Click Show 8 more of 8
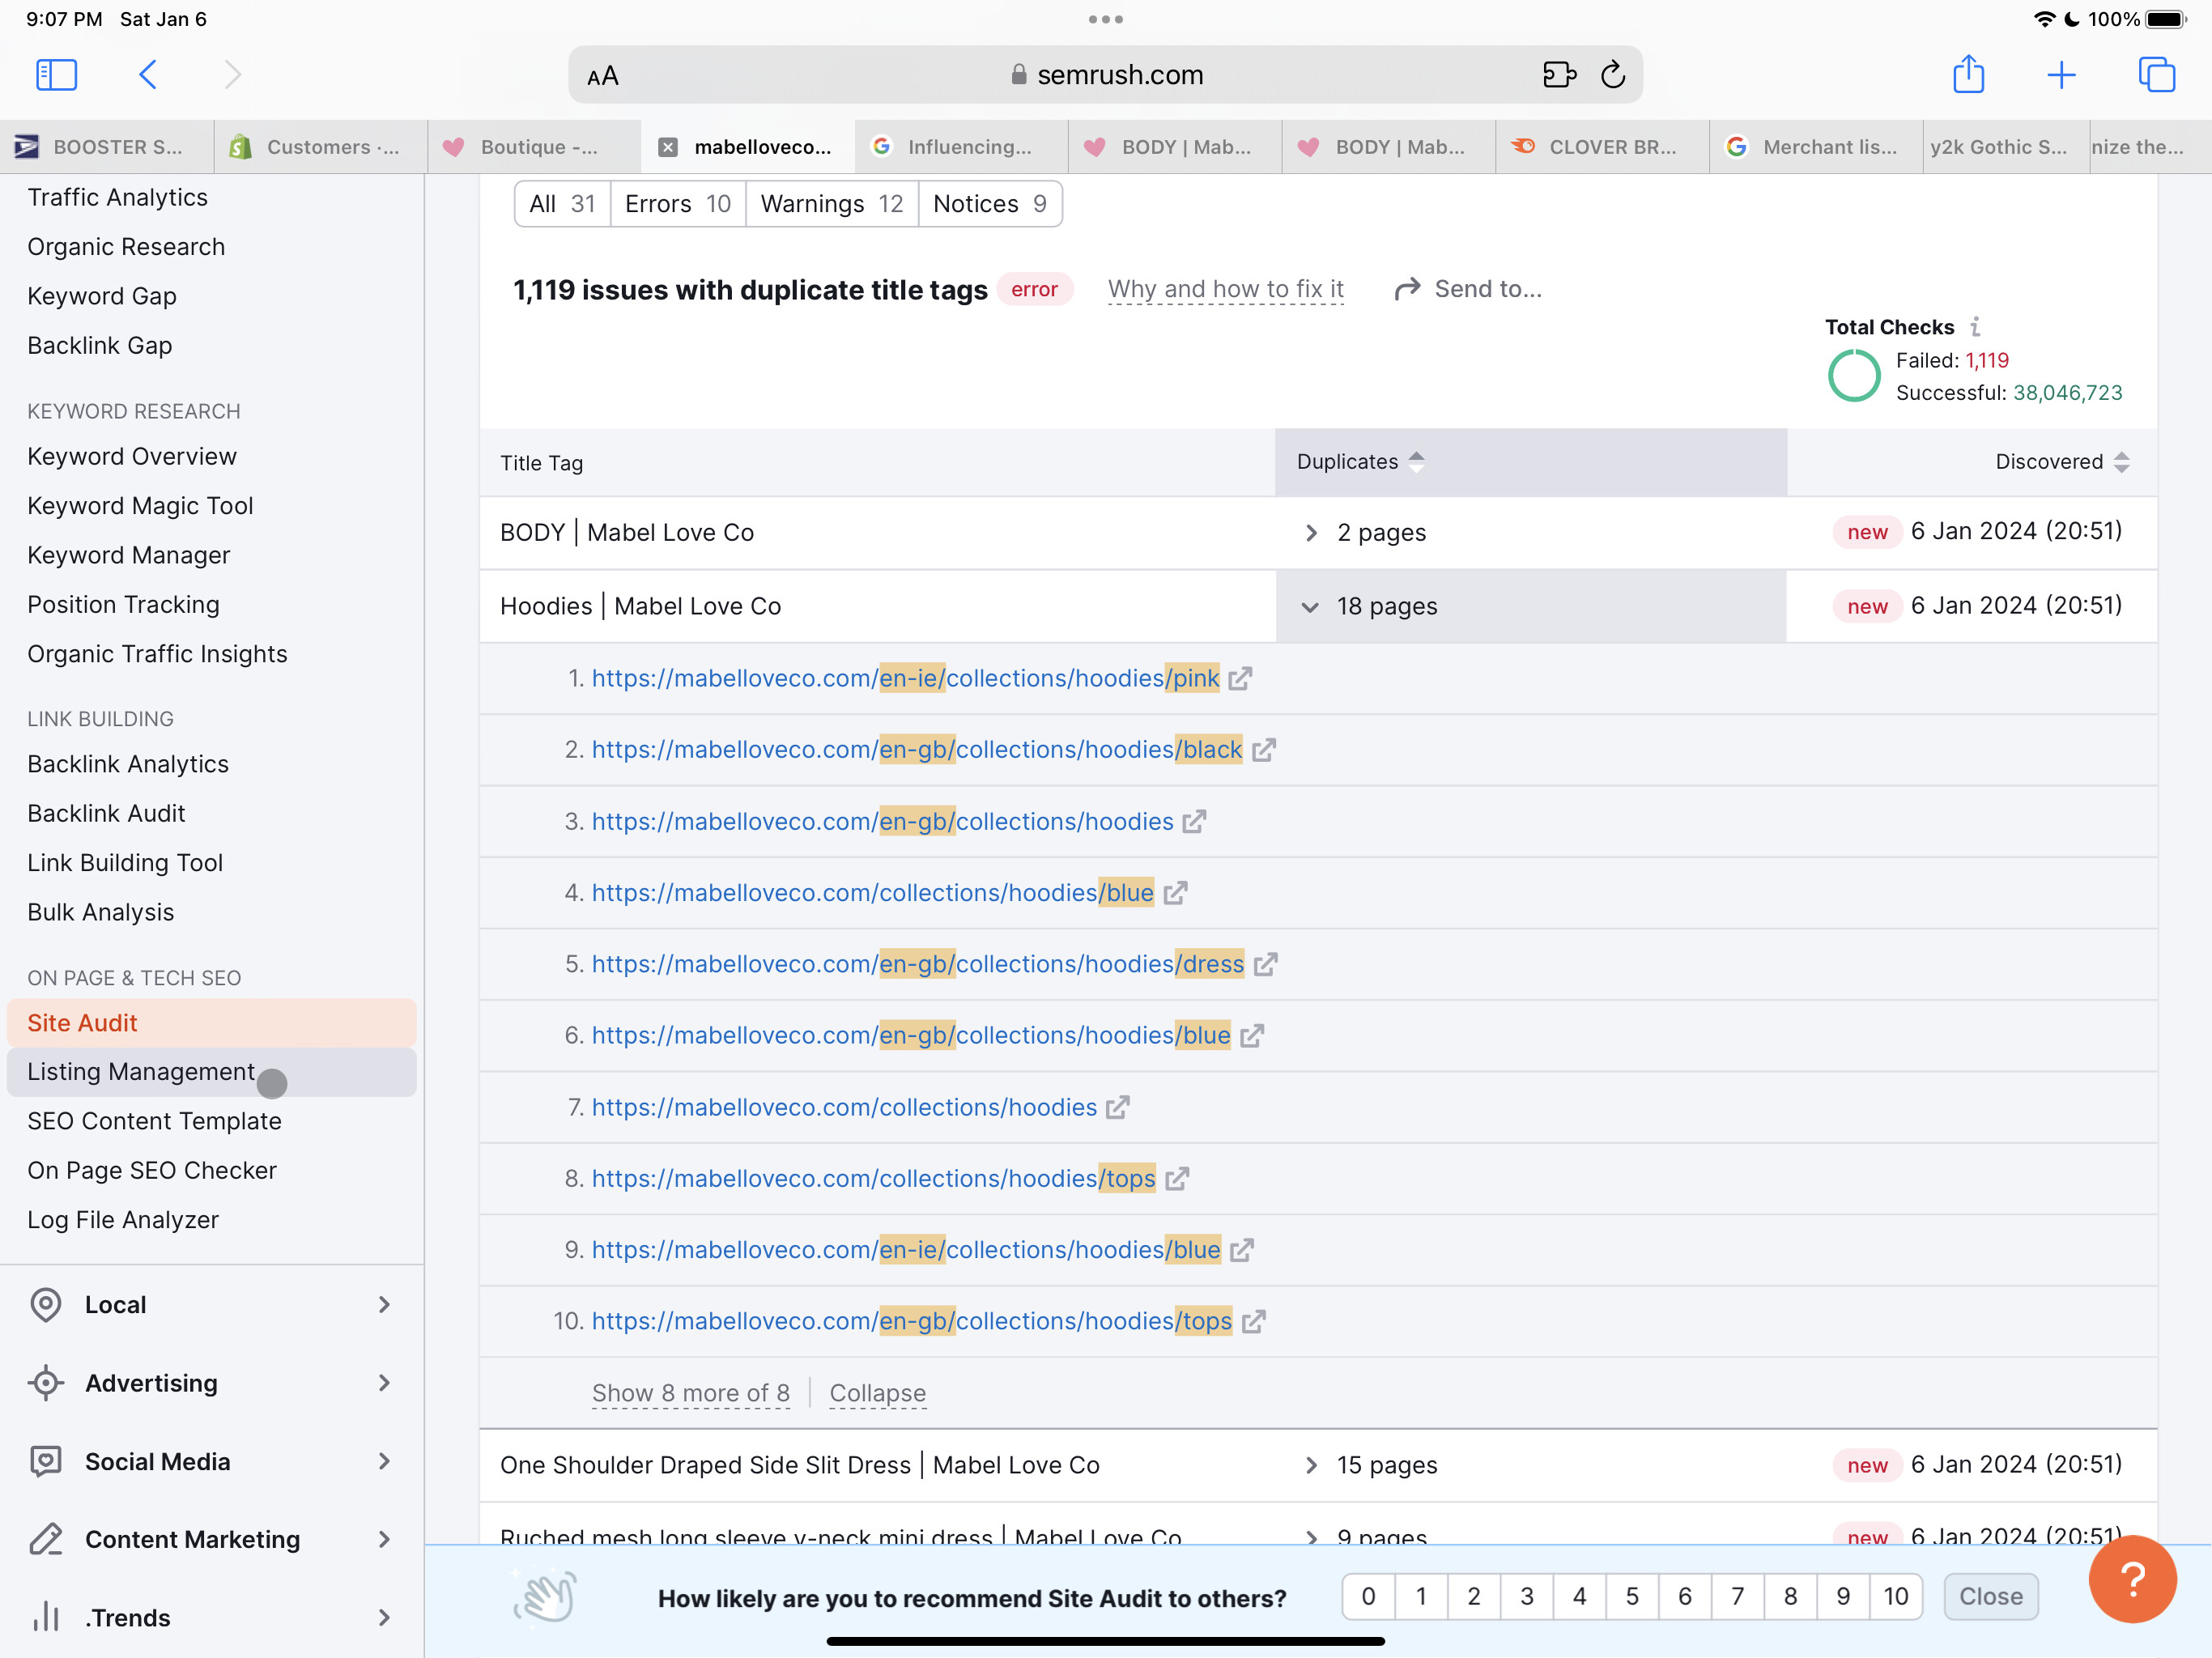Viewport: 2212px width, 1658px height. (x=690, y=1393)
